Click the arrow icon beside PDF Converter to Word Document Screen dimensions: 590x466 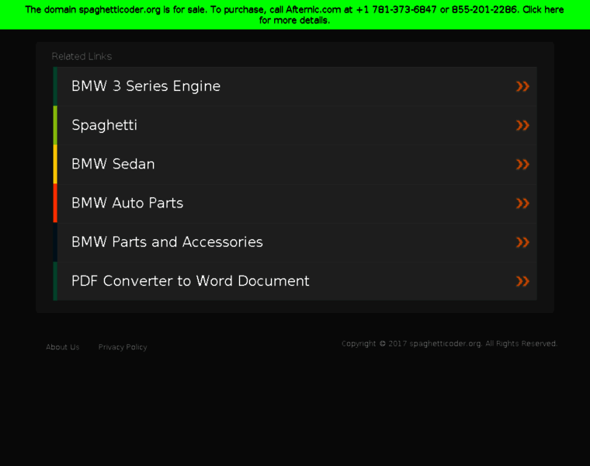coord(522,281)
